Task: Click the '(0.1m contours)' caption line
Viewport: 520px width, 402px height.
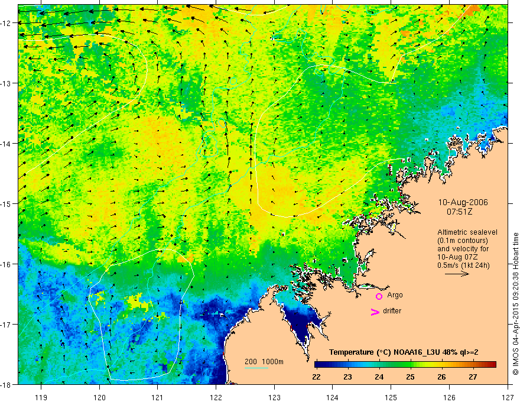Action: pyautogui.click(x=463, y=241)
